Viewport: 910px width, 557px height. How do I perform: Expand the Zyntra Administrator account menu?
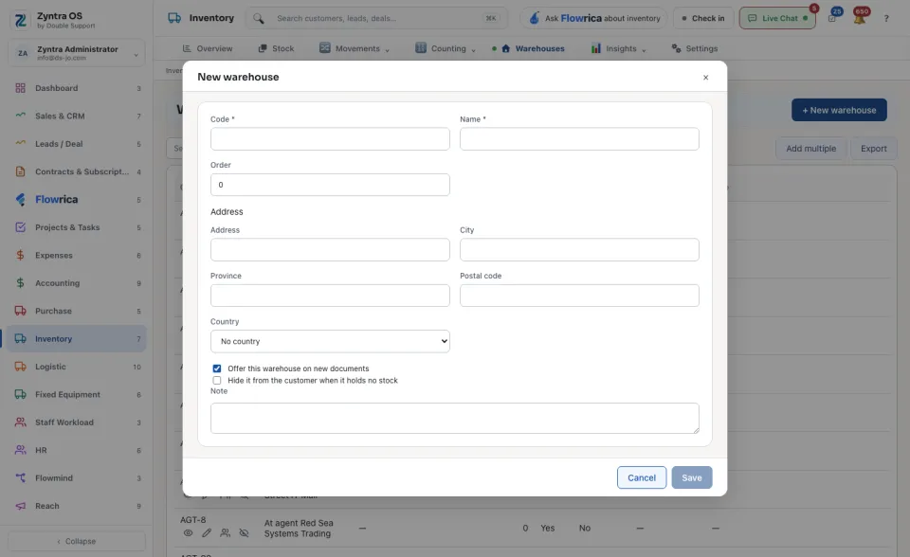(x=77, y=53)
